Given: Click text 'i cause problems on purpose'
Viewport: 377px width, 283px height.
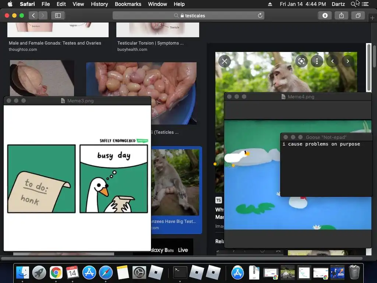Looking at the screenshot, I should (x=321, y=144).
